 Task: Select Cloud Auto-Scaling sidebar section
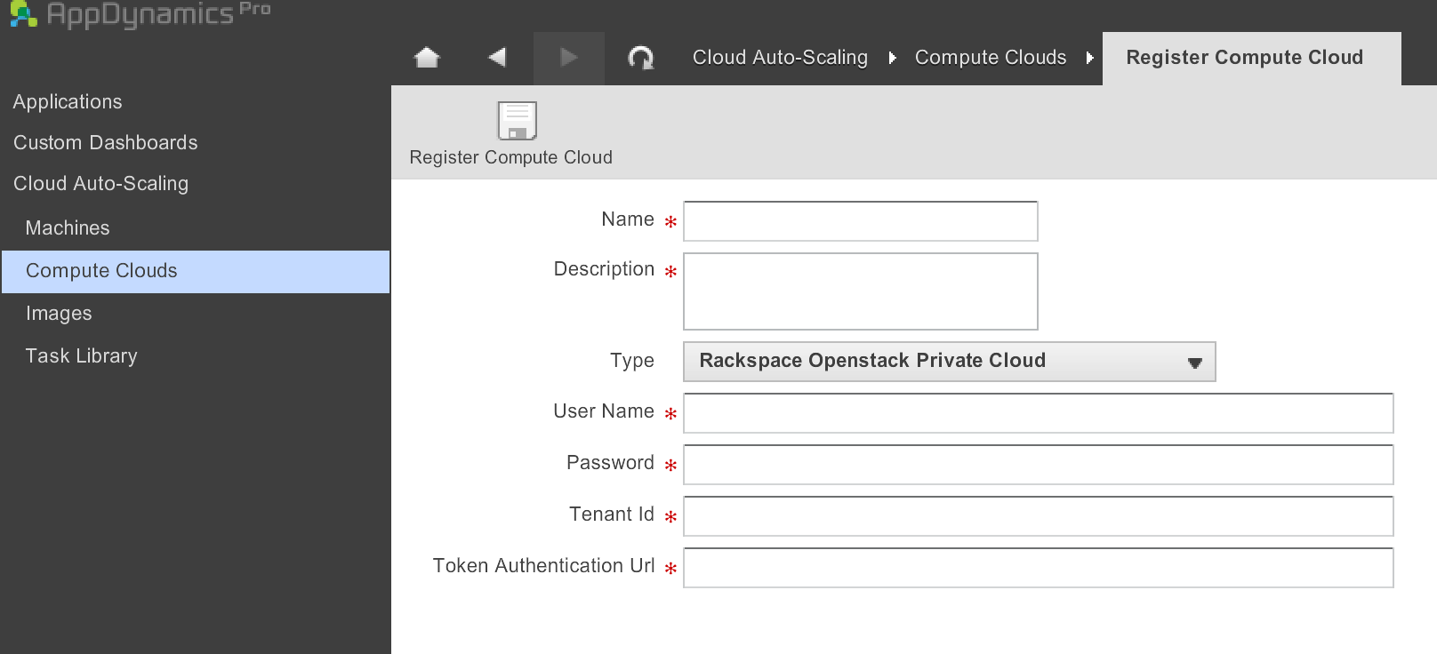100,184
